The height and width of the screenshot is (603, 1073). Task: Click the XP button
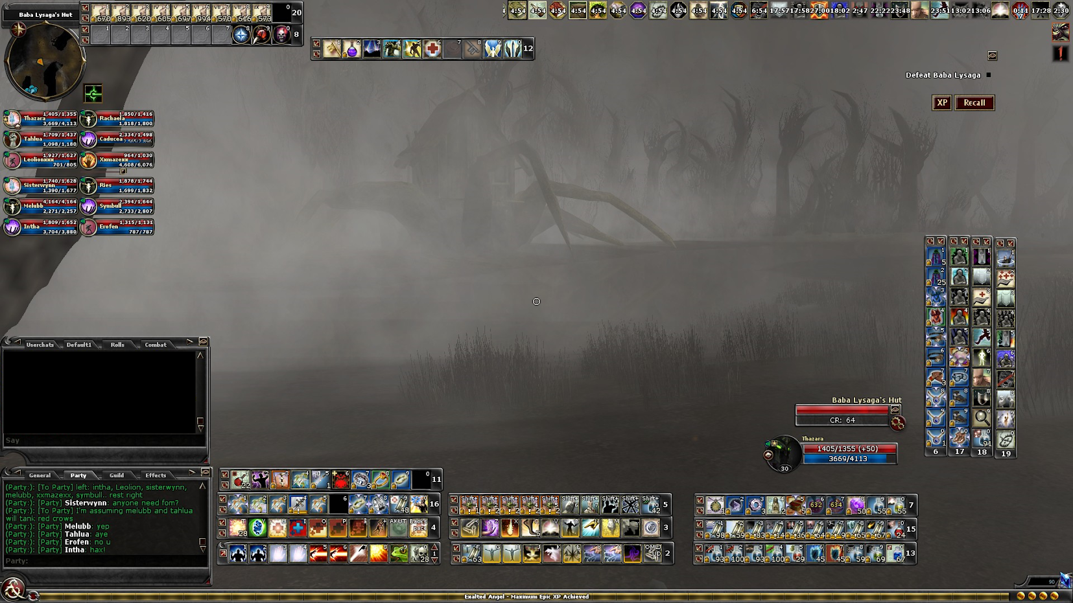[x=942, y=103]
